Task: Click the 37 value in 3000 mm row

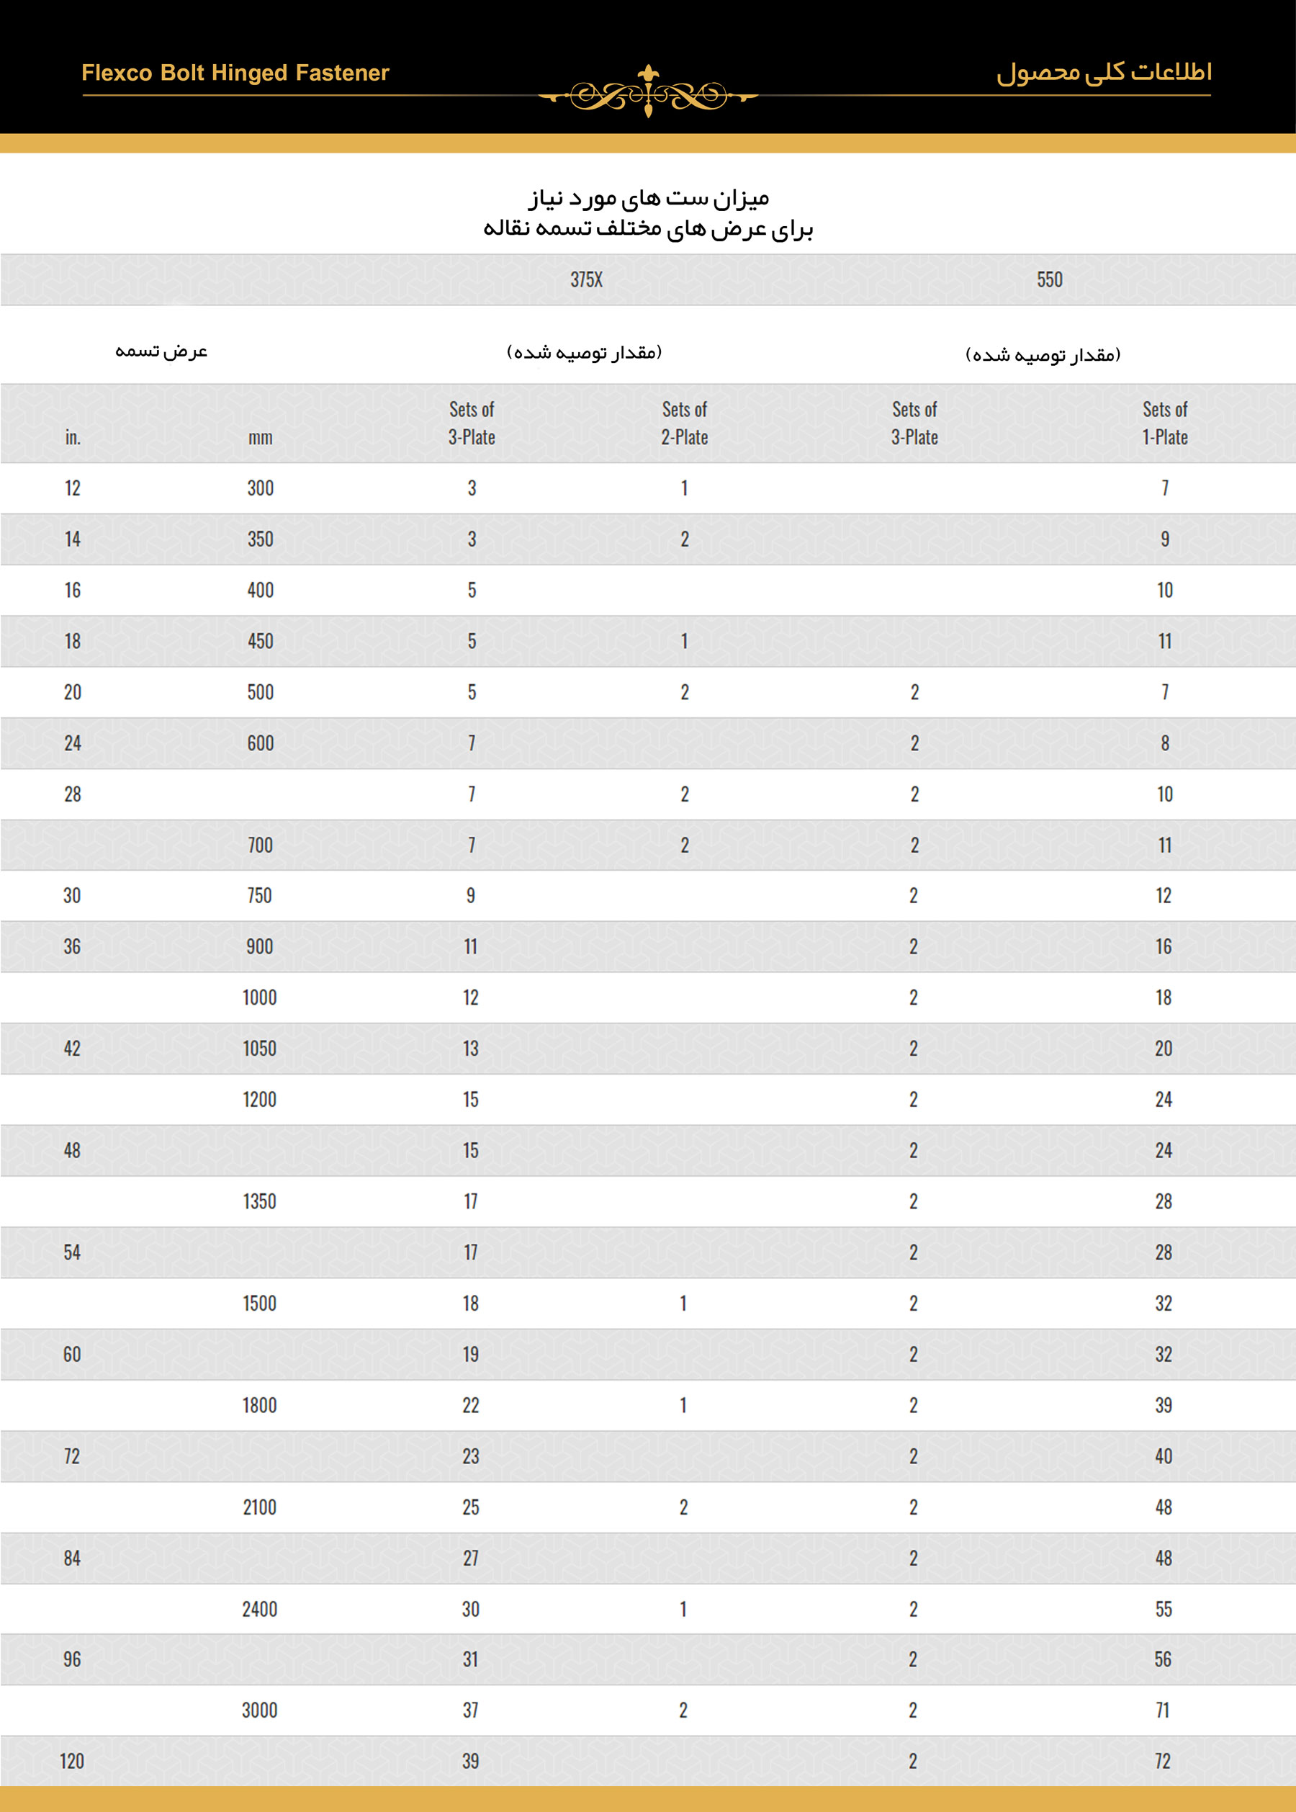Action: click(x=471, y=1710)
